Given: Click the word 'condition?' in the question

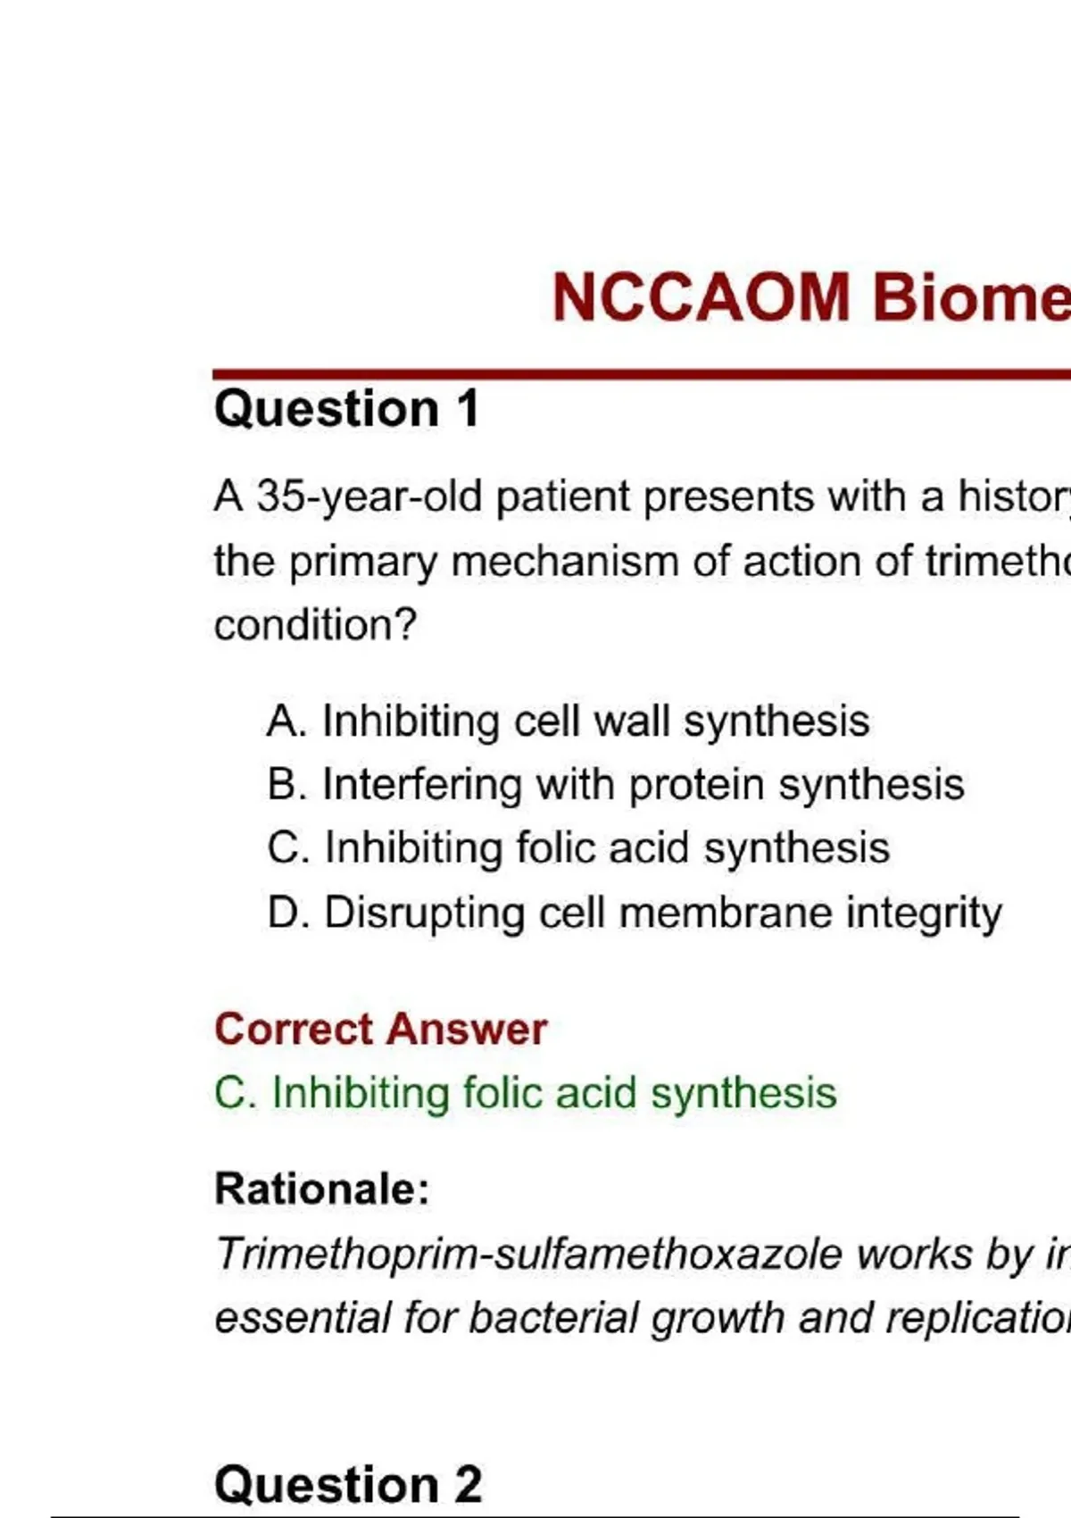Looking at the screenshot, I should point(315,625).
